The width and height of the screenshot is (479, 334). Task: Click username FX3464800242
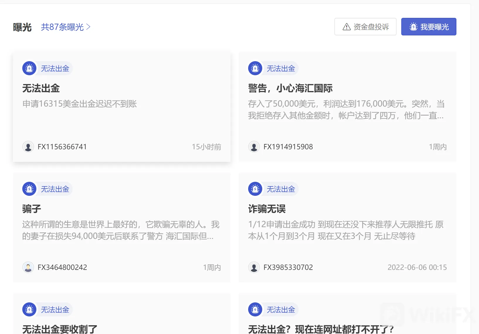pos(62,267)
